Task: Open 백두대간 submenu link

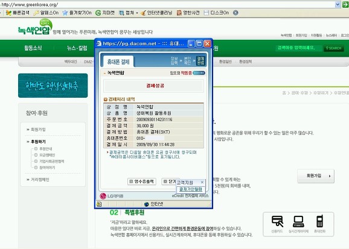Action: tap(71, 61)
